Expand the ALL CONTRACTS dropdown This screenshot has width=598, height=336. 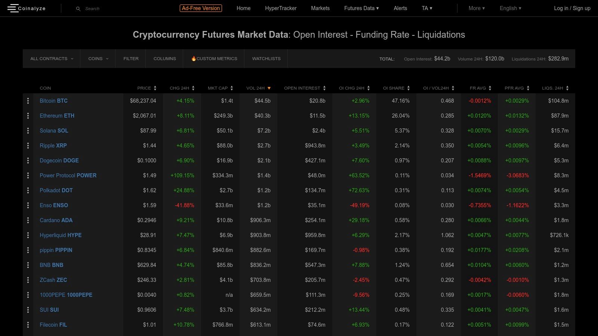[51, 59]
